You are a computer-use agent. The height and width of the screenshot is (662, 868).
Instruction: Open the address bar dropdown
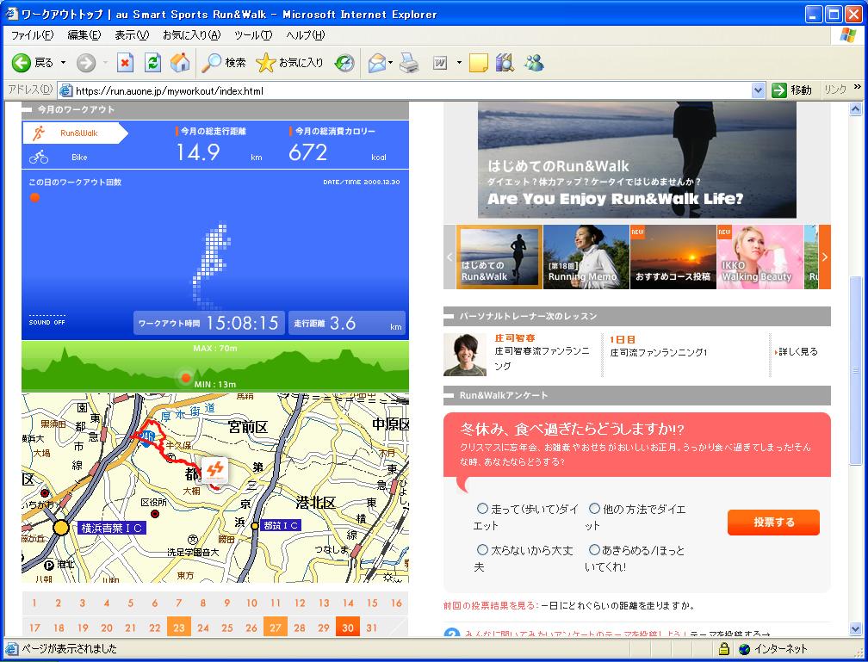(x=758, y=90)
